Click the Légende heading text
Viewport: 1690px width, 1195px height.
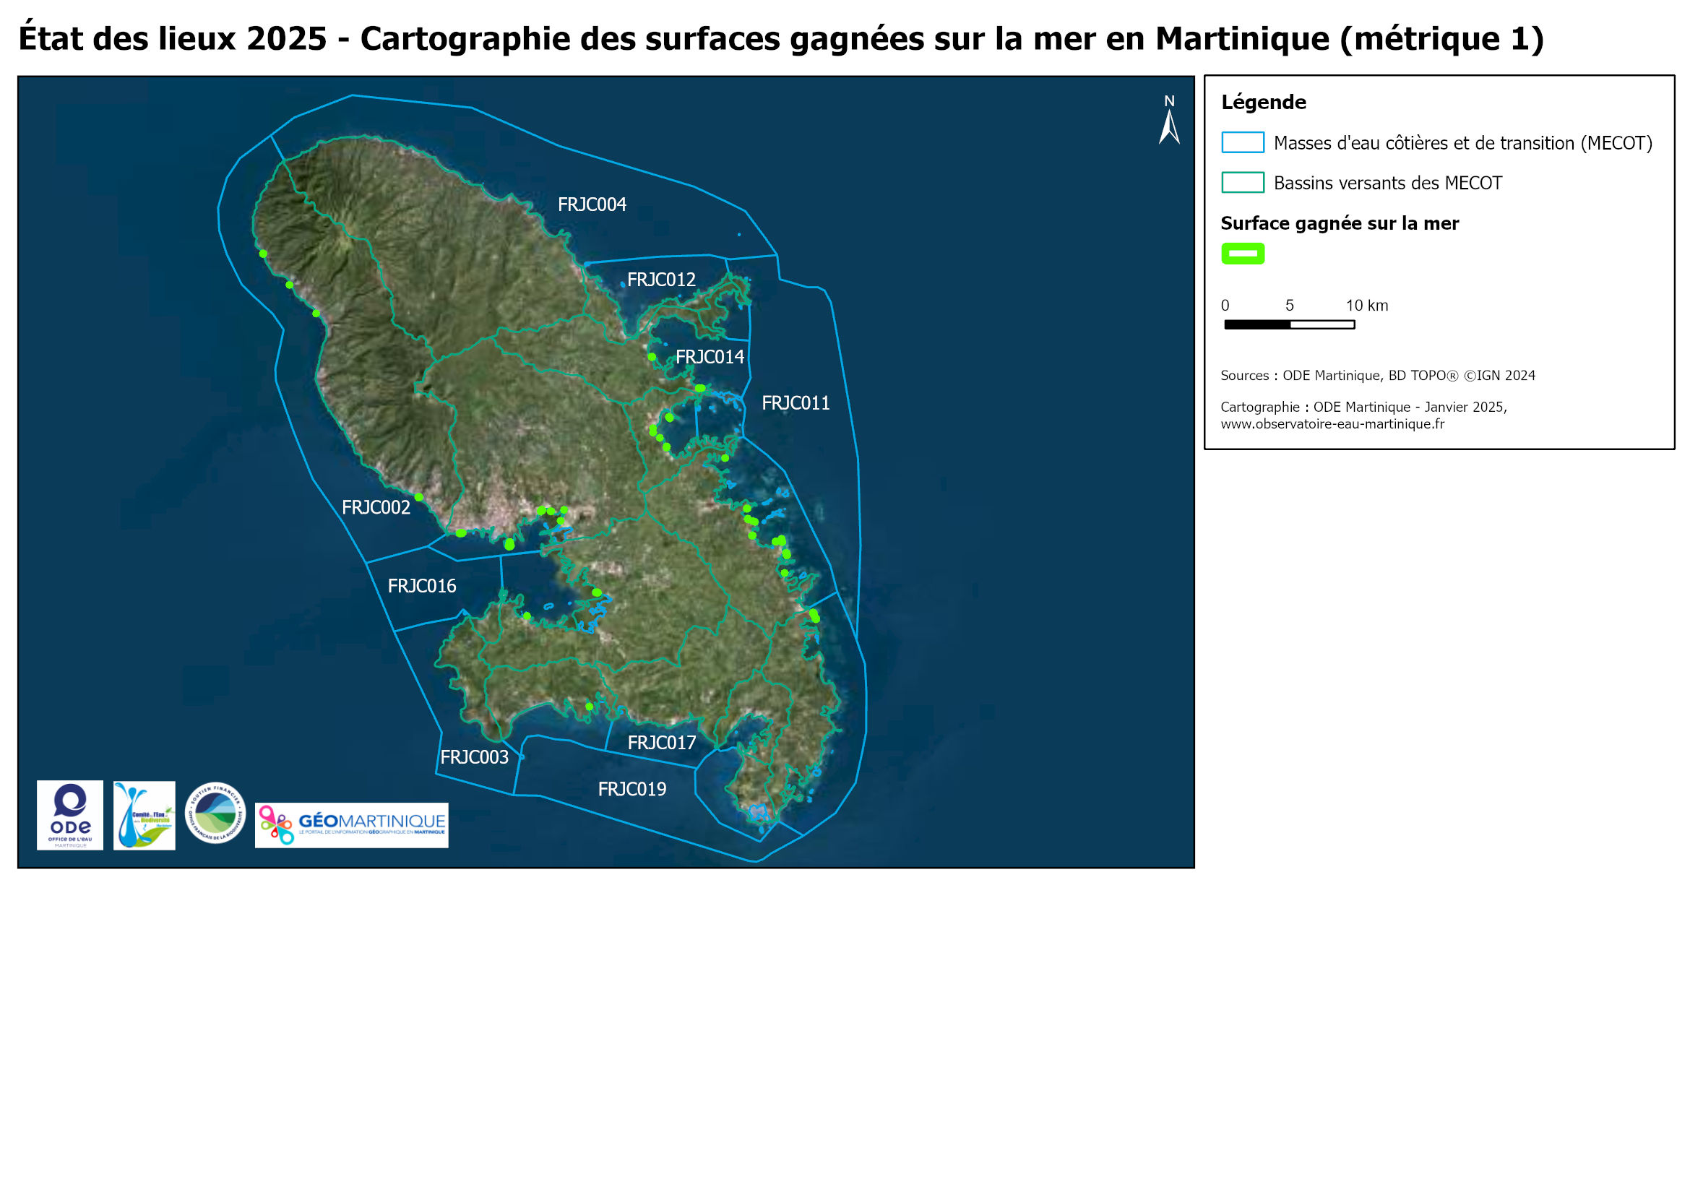pyautogui.click(x=1263, y=103)
